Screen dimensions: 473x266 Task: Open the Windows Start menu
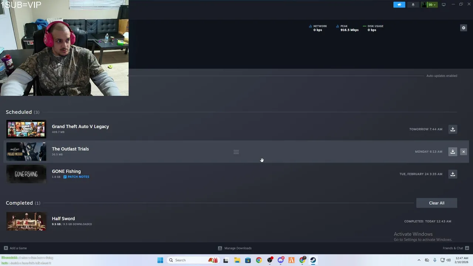[x=160, y=260]
